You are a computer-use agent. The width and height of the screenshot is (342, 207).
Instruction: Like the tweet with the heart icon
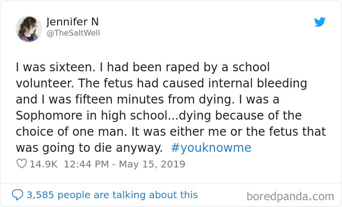[21, 164]
